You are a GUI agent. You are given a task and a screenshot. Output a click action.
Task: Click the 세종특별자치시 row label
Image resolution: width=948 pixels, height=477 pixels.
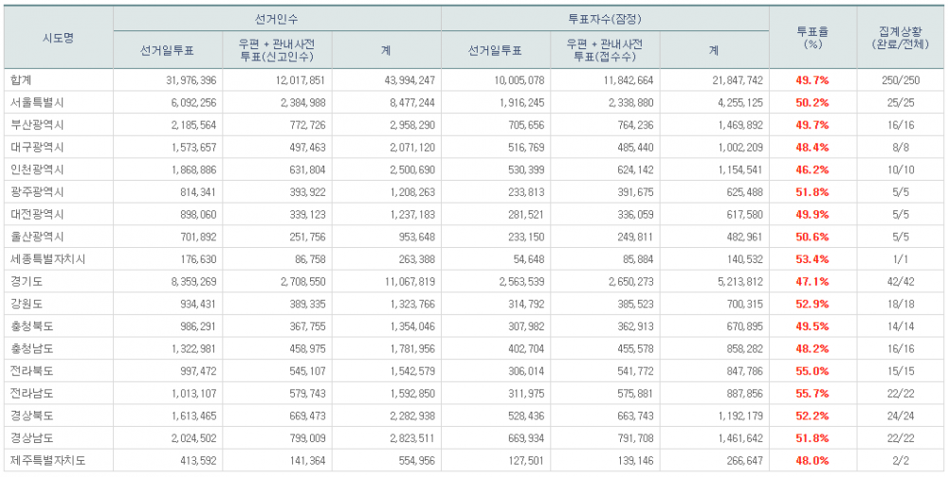tap(45, 258)
